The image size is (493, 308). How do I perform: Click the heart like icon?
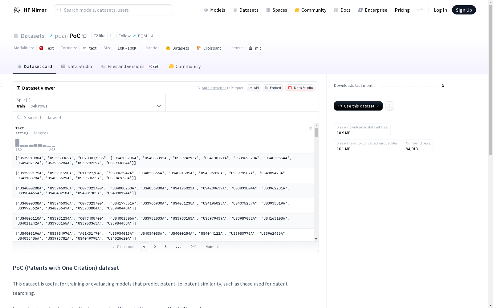coord(96,36)
